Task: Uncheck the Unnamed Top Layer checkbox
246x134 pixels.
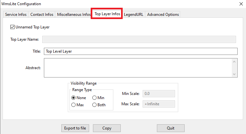Action: click(12, 27)
